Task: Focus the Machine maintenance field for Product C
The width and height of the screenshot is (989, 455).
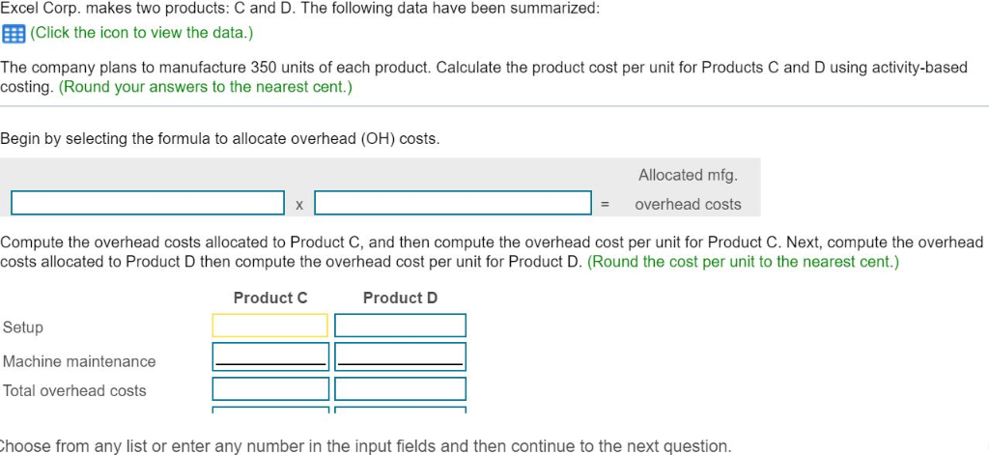Action: tap(270, 356)
